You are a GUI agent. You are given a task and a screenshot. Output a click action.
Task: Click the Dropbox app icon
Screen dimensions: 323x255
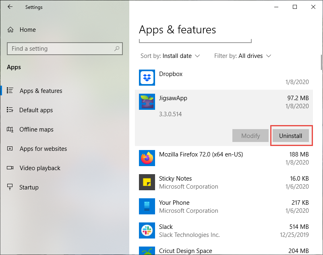[147, 78]
